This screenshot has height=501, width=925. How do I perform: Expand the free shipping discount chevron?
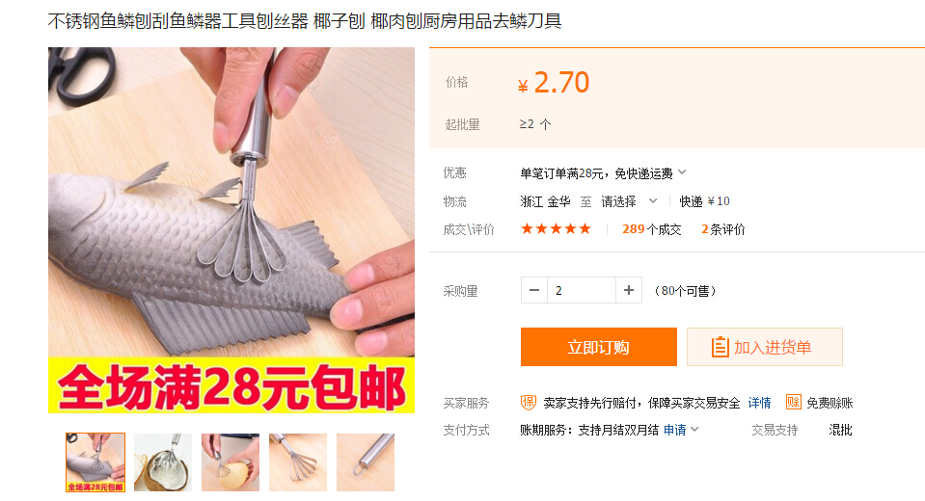point(682,172)
